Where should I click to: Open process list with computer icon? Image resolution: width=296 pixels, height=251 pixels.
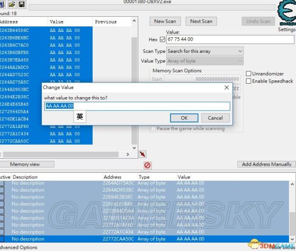tap(2, 4)
